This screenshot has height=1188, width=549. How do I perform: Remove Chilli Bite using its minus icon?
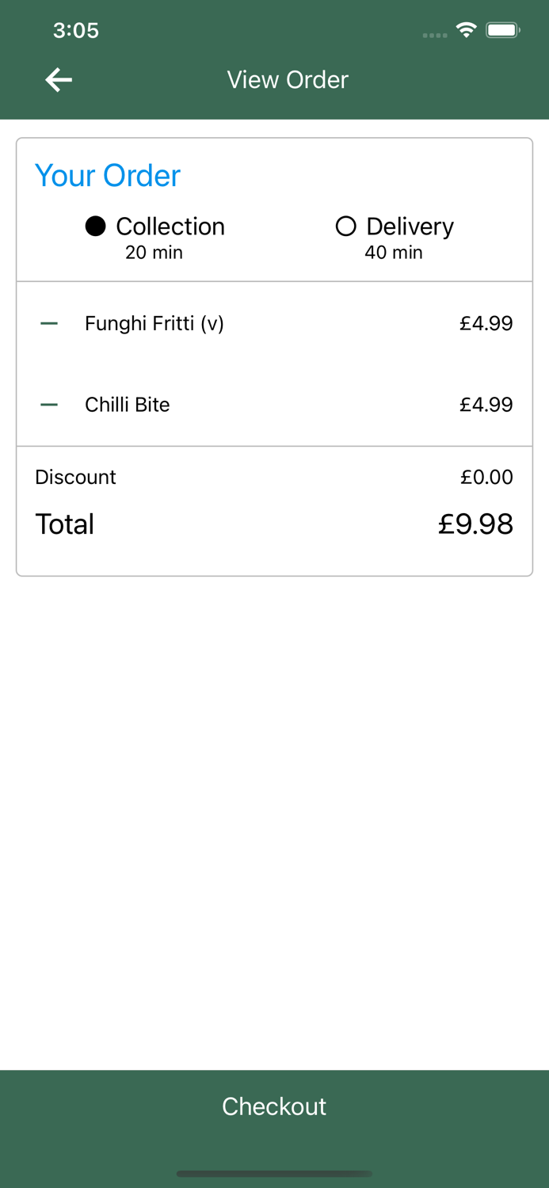(x=49, y=405)
